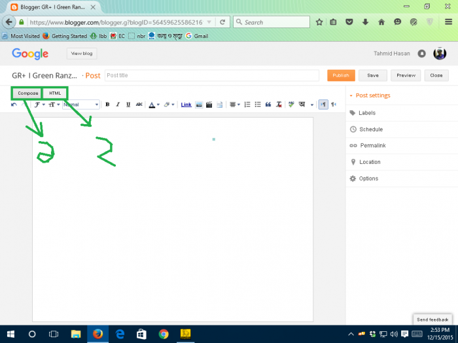Open the font family dropdown
Viewport: 458px width, 343px height.
tap(39, 105)
